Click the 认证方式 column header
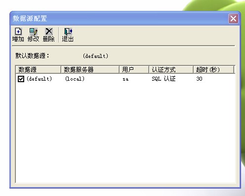This screenshot has height=196, width=245. (171, 70)
